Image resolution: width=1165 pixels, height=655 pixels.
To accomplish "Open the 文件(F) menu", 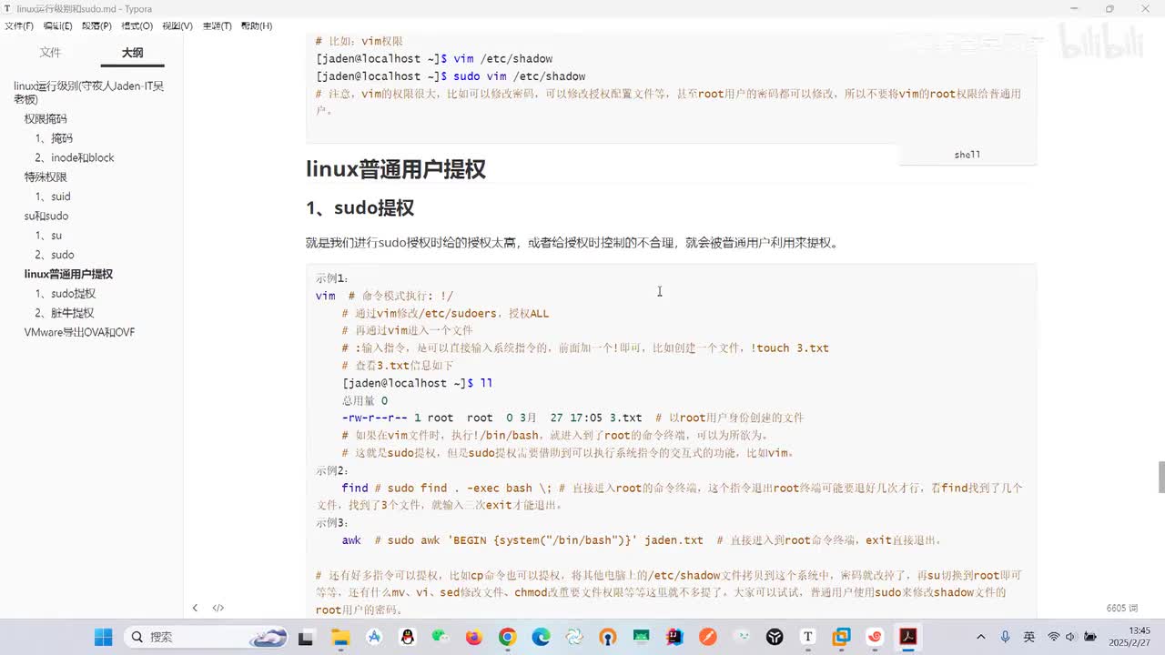I will click(19, 25).
